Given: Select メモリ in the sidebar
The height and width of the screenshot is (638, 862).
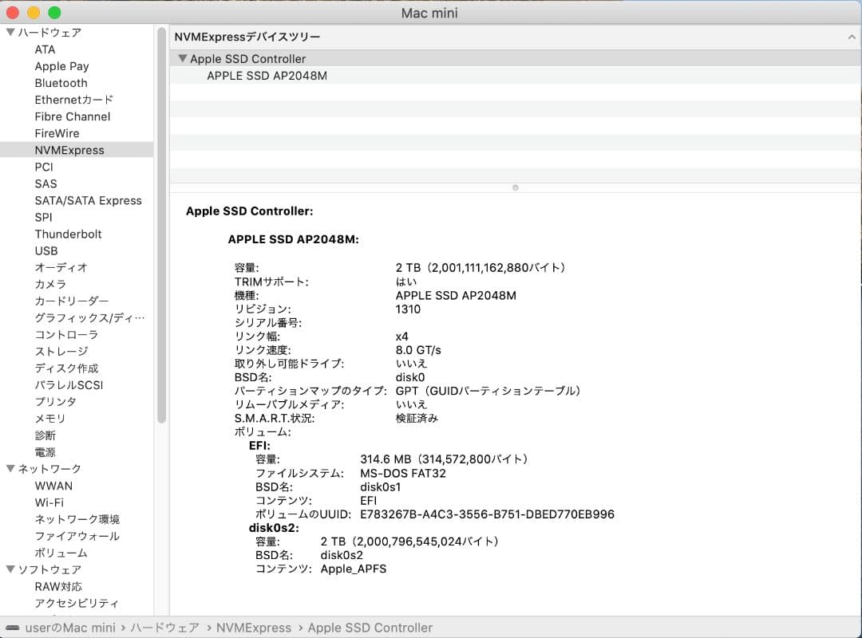Looking at the screenshot, I should click(x=50, y=418).
